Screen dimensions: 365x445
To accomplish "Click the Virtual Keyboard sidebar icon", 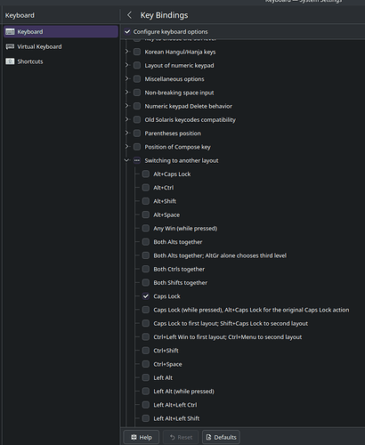I will [x=10, y=46].
